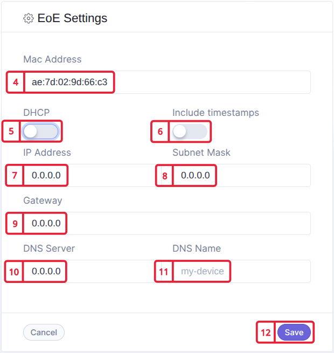Screen dimensions: 334x353
Task: Click the EoE Settings title text
Action: pos(72,18)
